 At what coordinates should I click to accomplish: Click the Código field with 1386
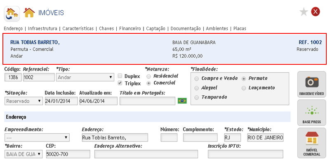pos(13,77)
